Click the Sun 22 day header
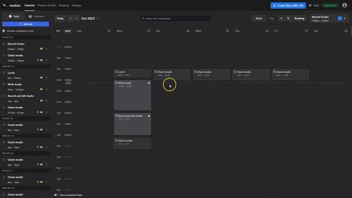The height and width of the screenshot is (198, 352). point(94,31)
